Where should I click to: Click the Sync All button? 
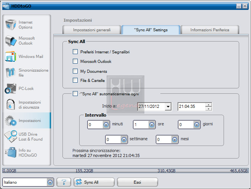[94, 182]
